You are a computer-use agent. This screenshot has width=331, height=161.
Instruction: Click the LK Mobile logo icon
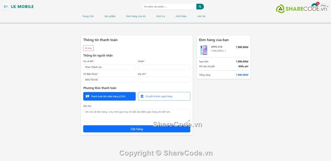click(x=6, y=7)
